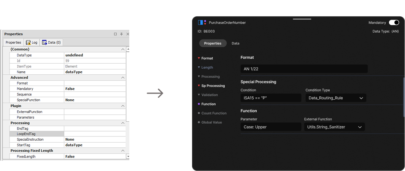Select the Id property row

point(68,61)
